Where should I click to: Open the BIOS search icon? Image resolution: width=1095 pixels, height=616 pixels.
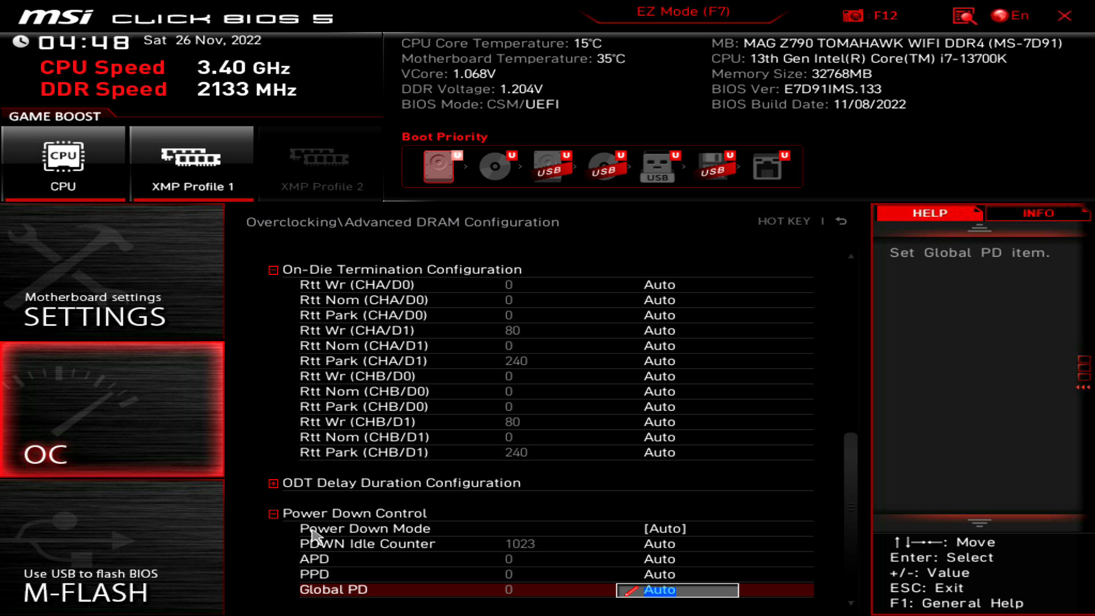(964, 16)
